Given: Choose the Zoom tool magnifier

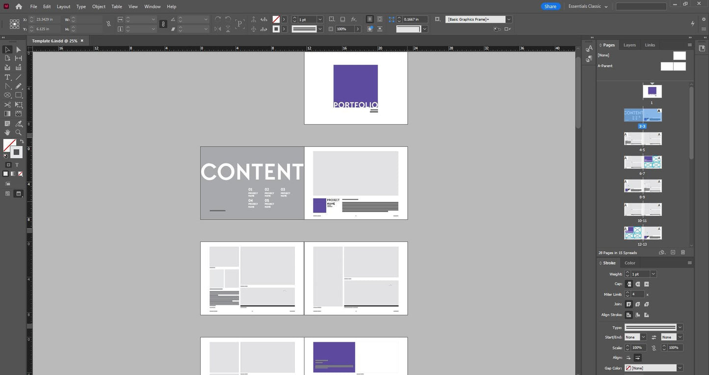Looking at the screenshot, I should tap(19, 133).
